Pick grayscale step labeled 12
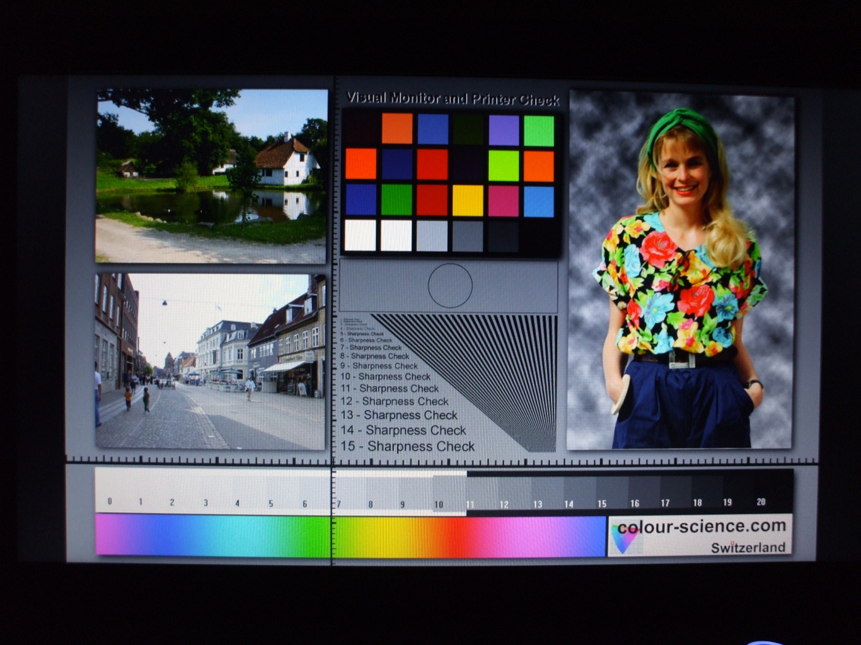The image size is (861, 645). pos(504,492)
